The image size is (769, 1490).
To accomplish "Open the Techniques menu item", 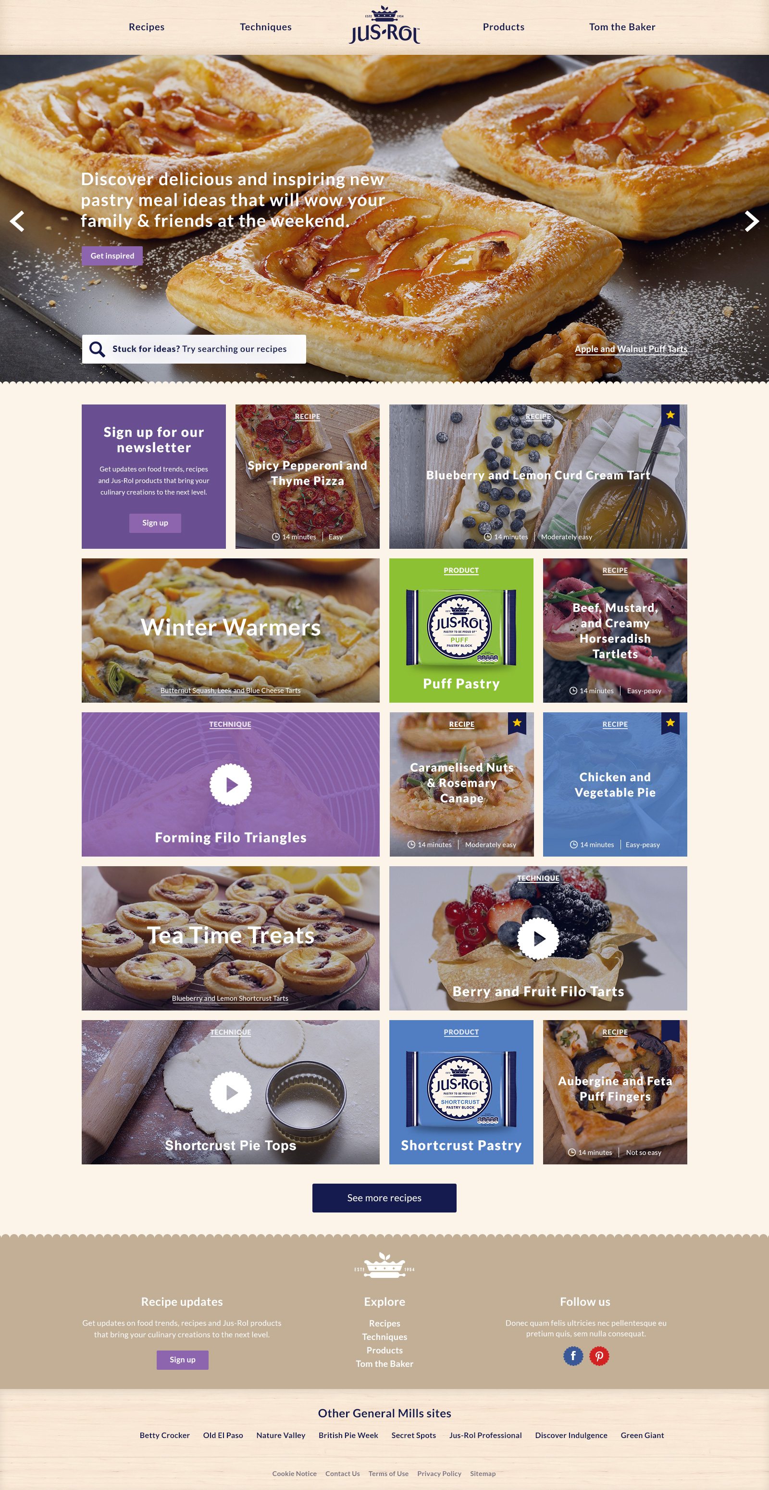I will tap(265, 27).
